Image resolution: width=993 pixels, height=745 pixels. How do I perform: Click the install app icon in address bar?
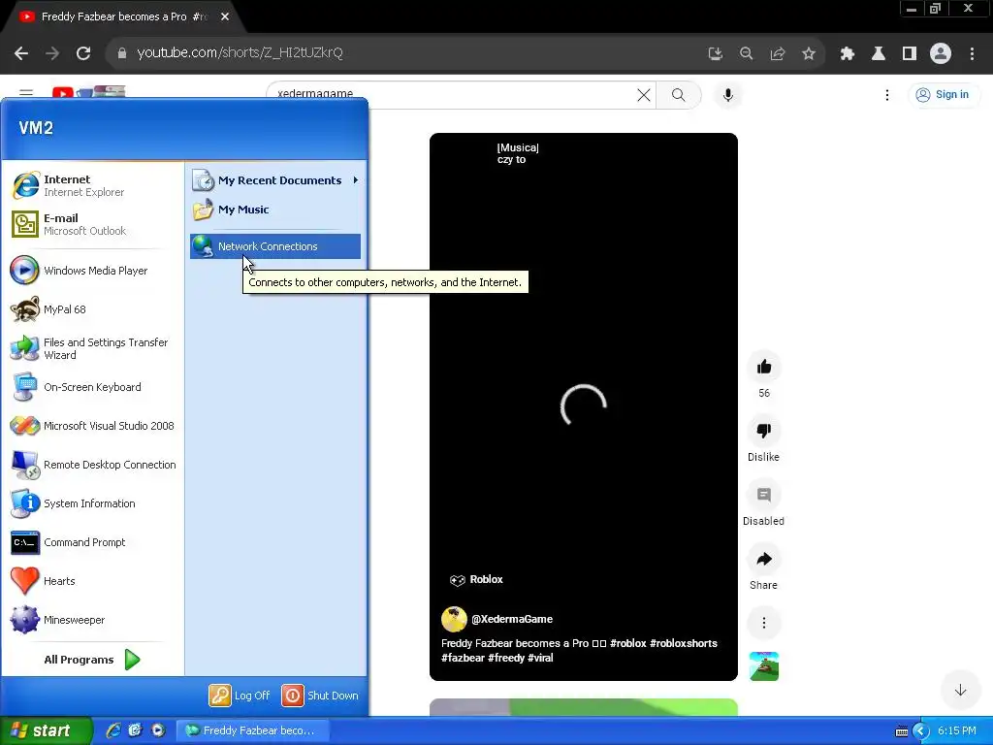[x=715, y=54]
